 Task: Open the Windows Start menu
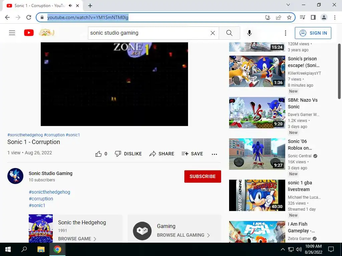[x=8, y=249]
